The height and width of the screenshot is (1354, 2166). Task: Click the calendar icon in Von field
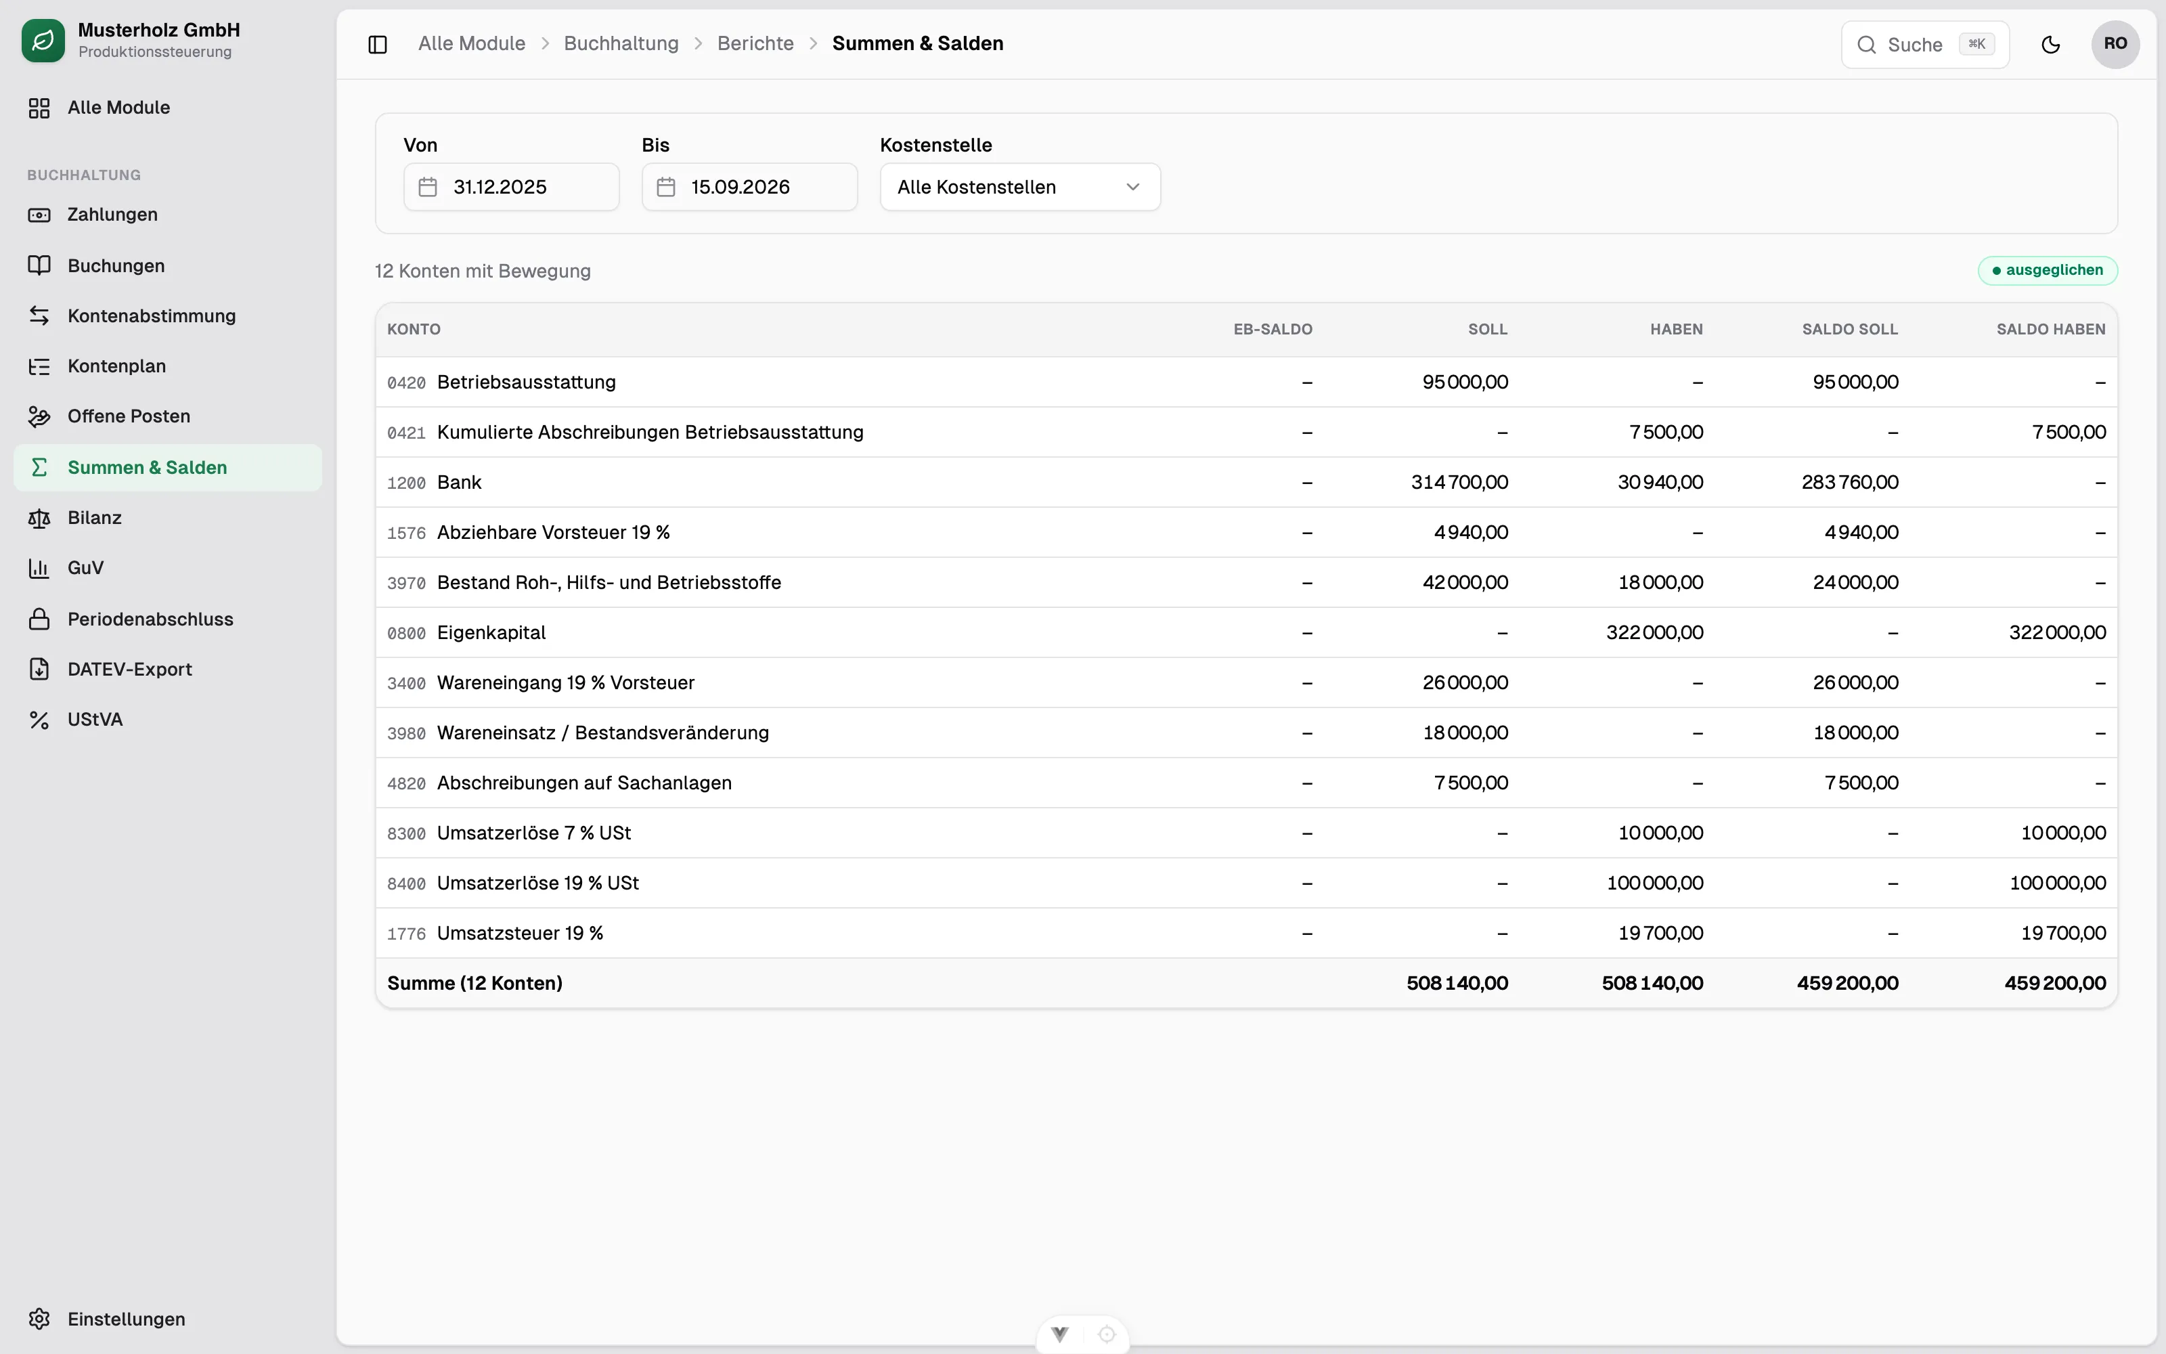pyautogui.click(x=428, y=187)
